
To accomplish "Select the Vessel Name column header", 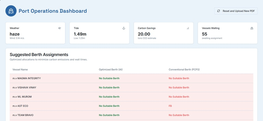I will (x=20, y=70).
